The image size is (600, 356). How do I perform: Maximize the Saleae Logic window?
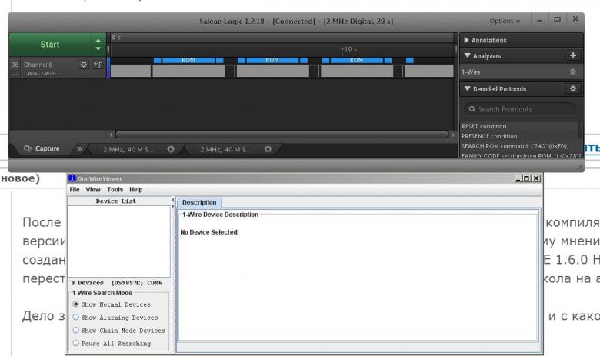tap(557, 19)
